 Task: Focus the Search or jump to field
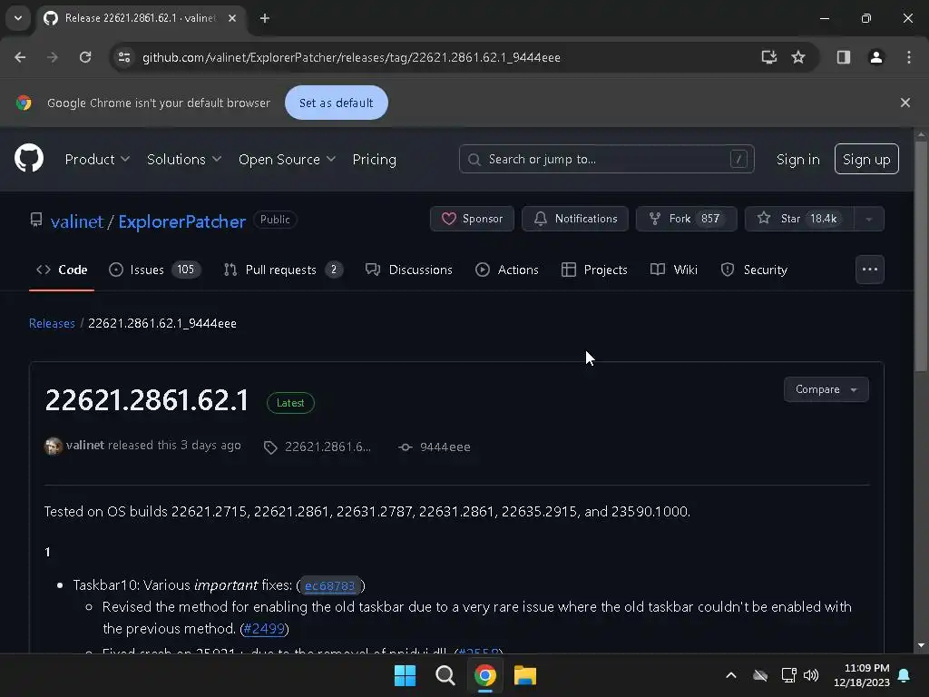(606, 159)
